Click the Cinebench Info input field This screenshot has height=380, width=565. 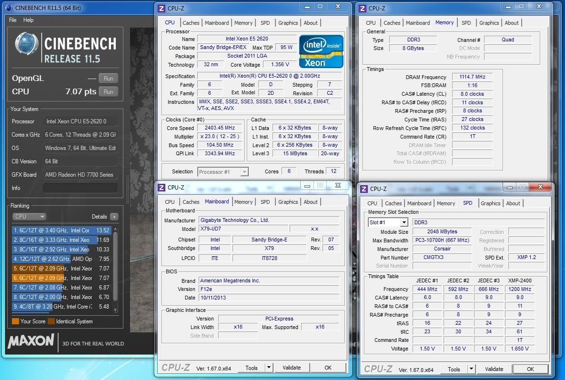coord(81,188)
